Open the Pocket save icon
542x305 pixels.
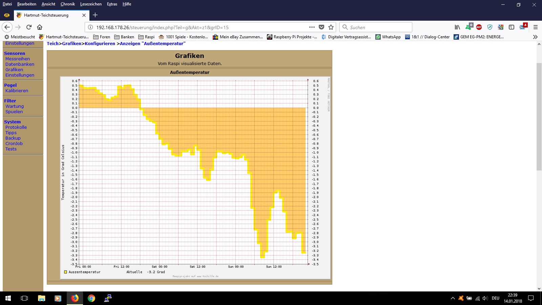(321, 27)
